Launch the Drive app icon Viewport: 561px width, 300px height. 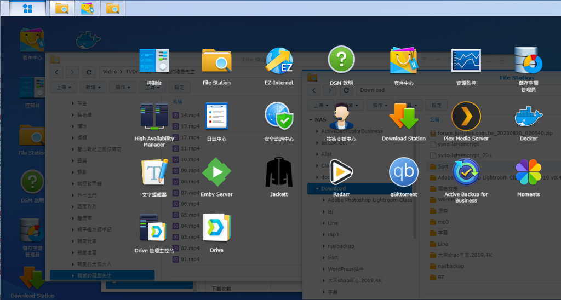[216, 228]
